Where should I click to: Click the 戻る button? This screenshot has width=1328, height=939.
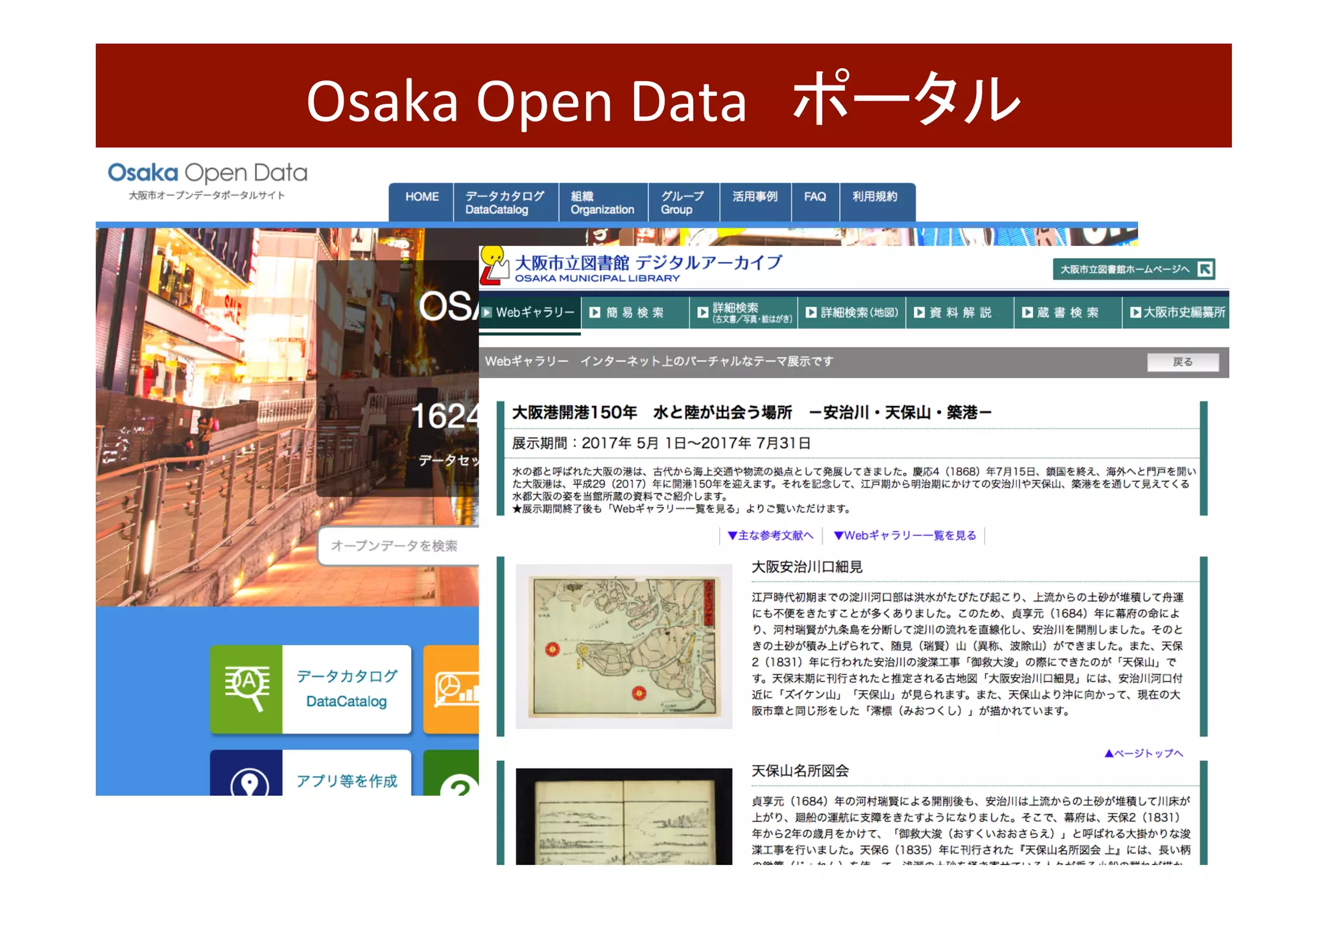click(x=1183, y=362)
